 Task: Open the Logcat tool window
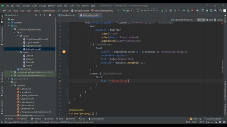(49, 119)
